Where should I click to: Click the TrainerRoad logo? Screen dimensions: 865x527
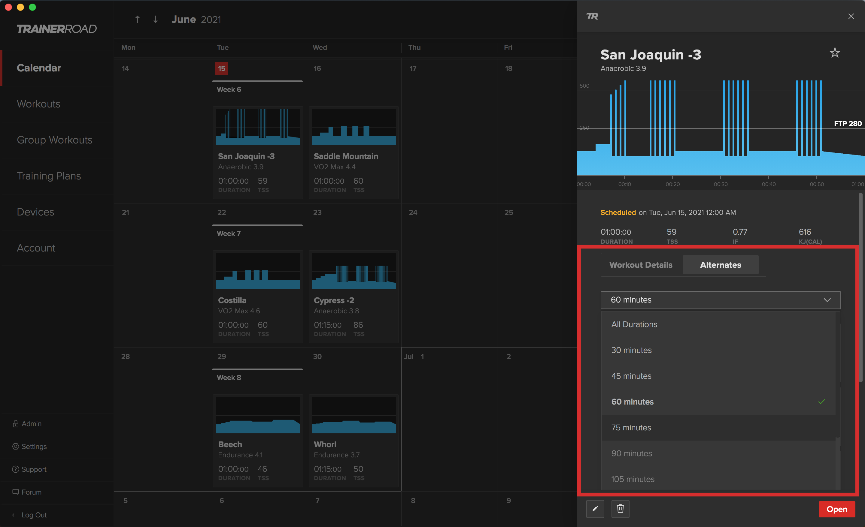pyautogui.click(x=56, y=29)
